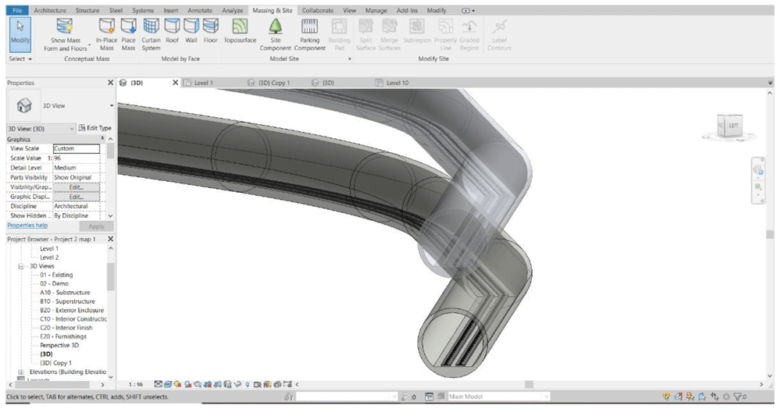The width and height of the screenshot is (781, 409).
Task: Switch to the Level 10 view tab
Action: (398, 83)
